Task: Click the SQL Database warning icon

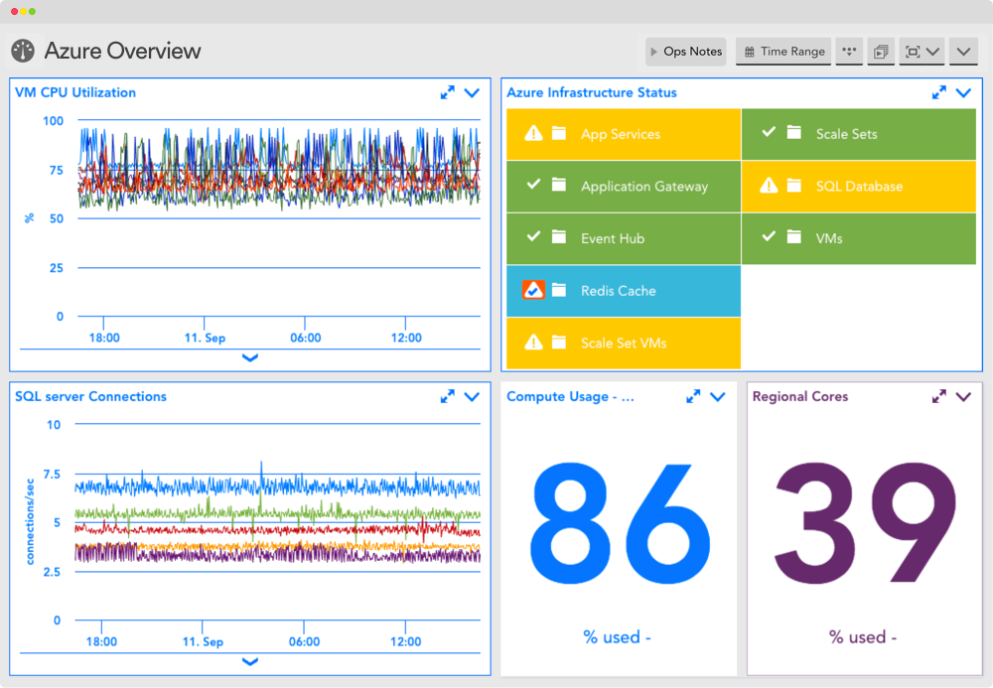Action: 769,186
